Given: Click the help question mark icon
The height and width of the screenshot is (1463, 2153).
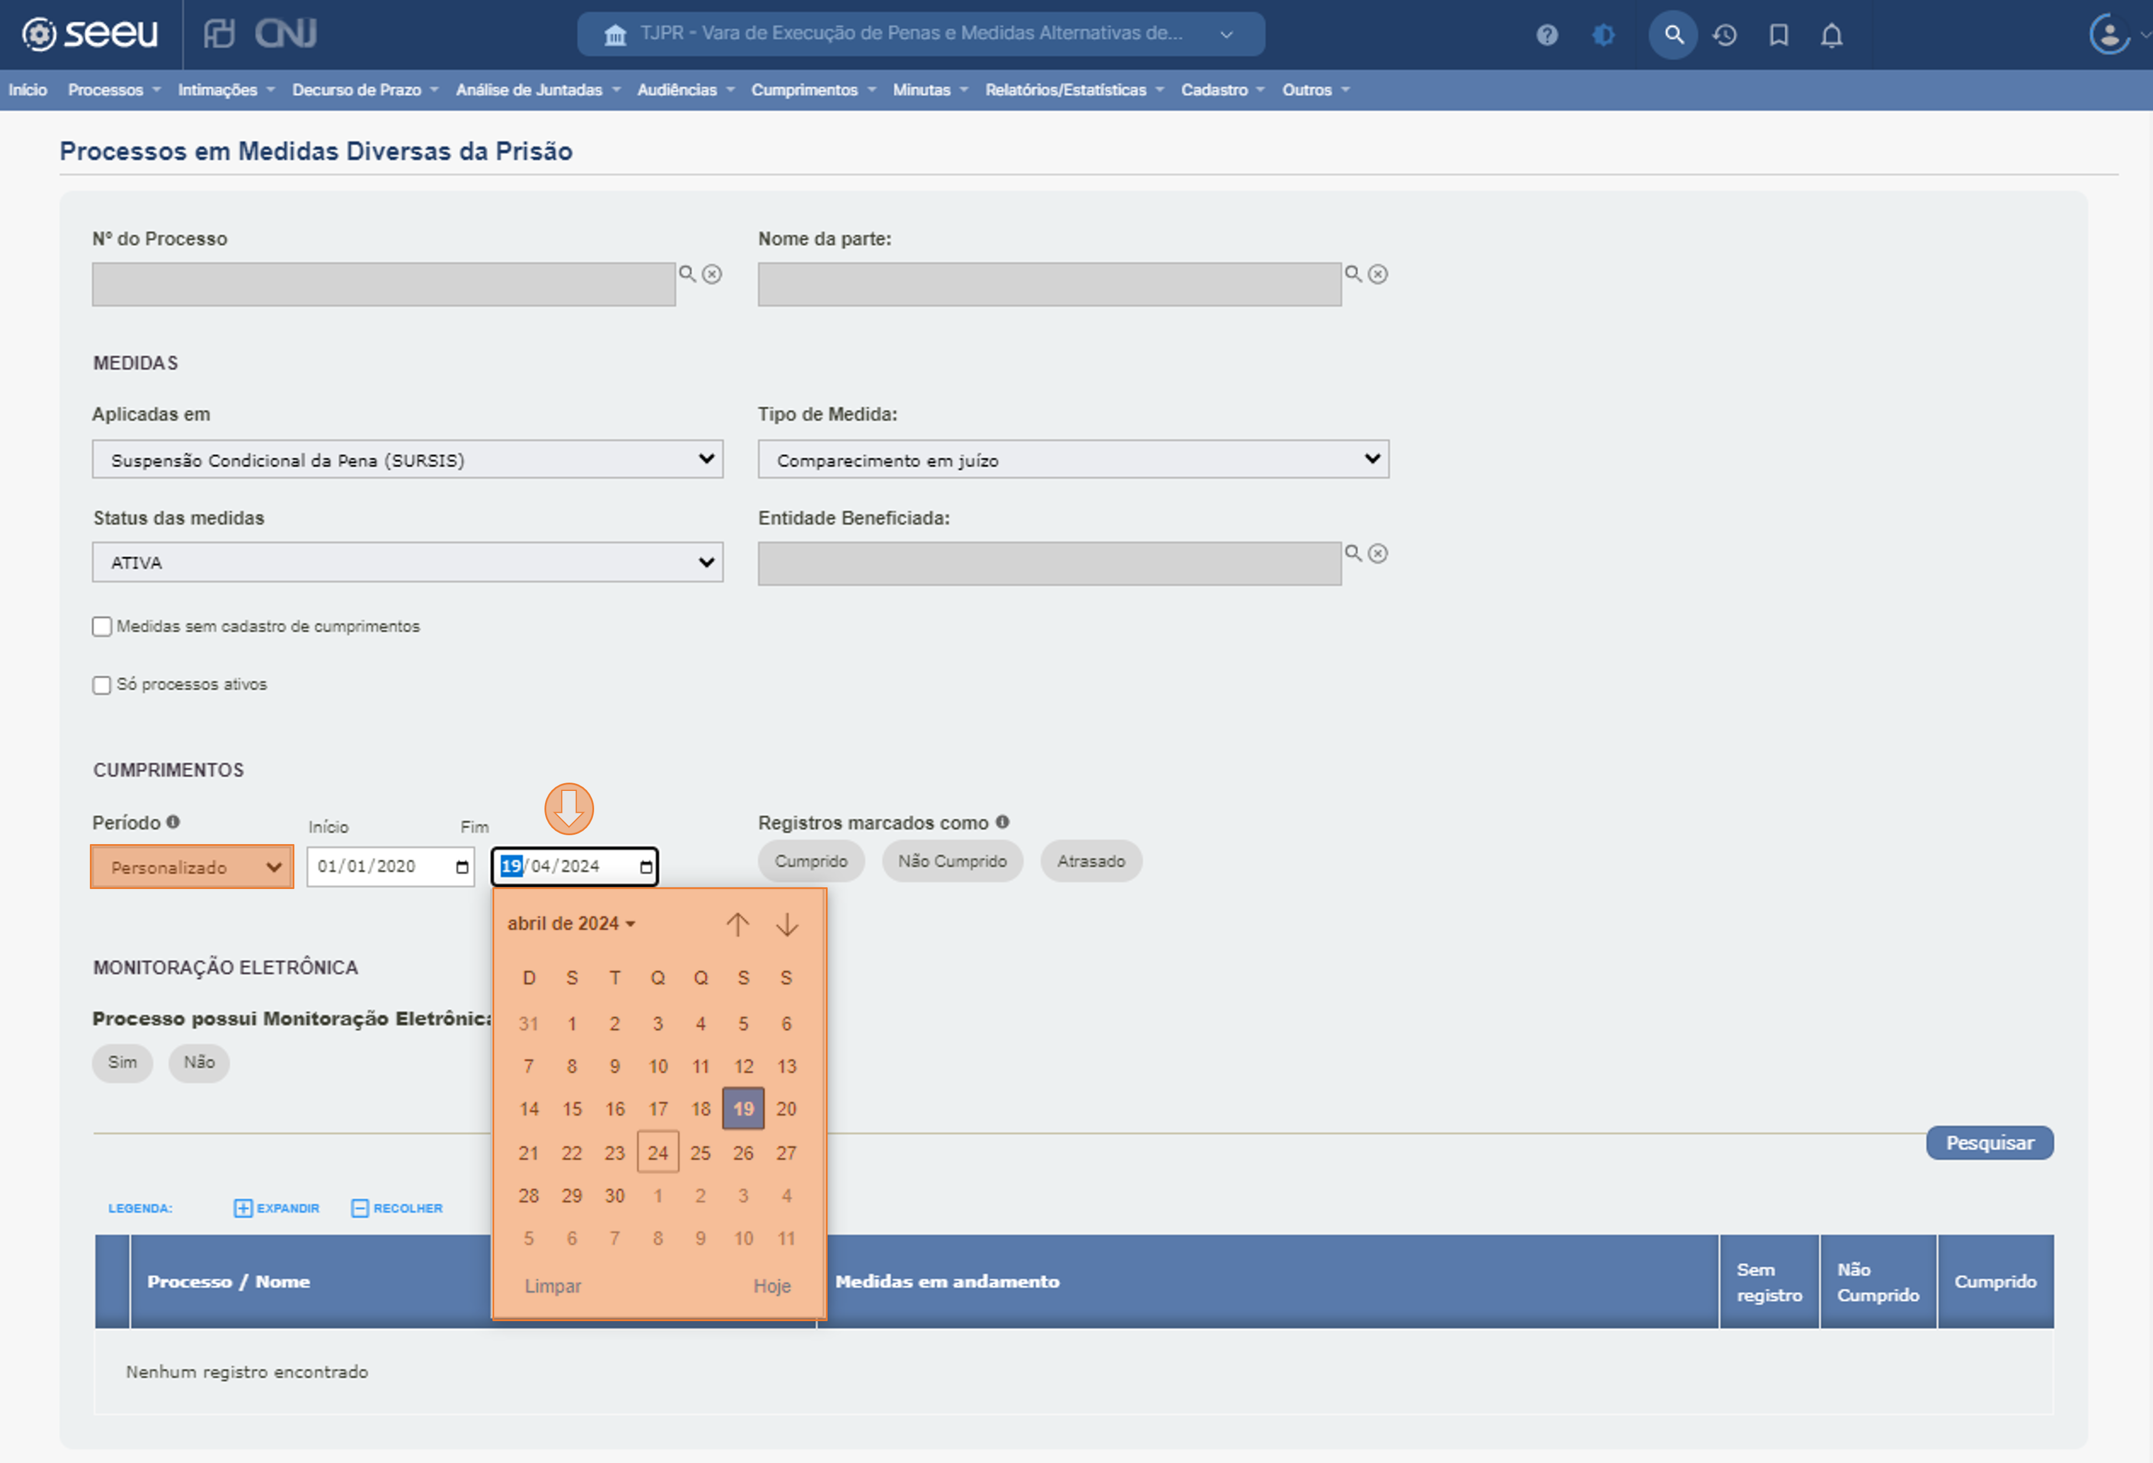Looking at the screenshot, I should coord(1546,35).
